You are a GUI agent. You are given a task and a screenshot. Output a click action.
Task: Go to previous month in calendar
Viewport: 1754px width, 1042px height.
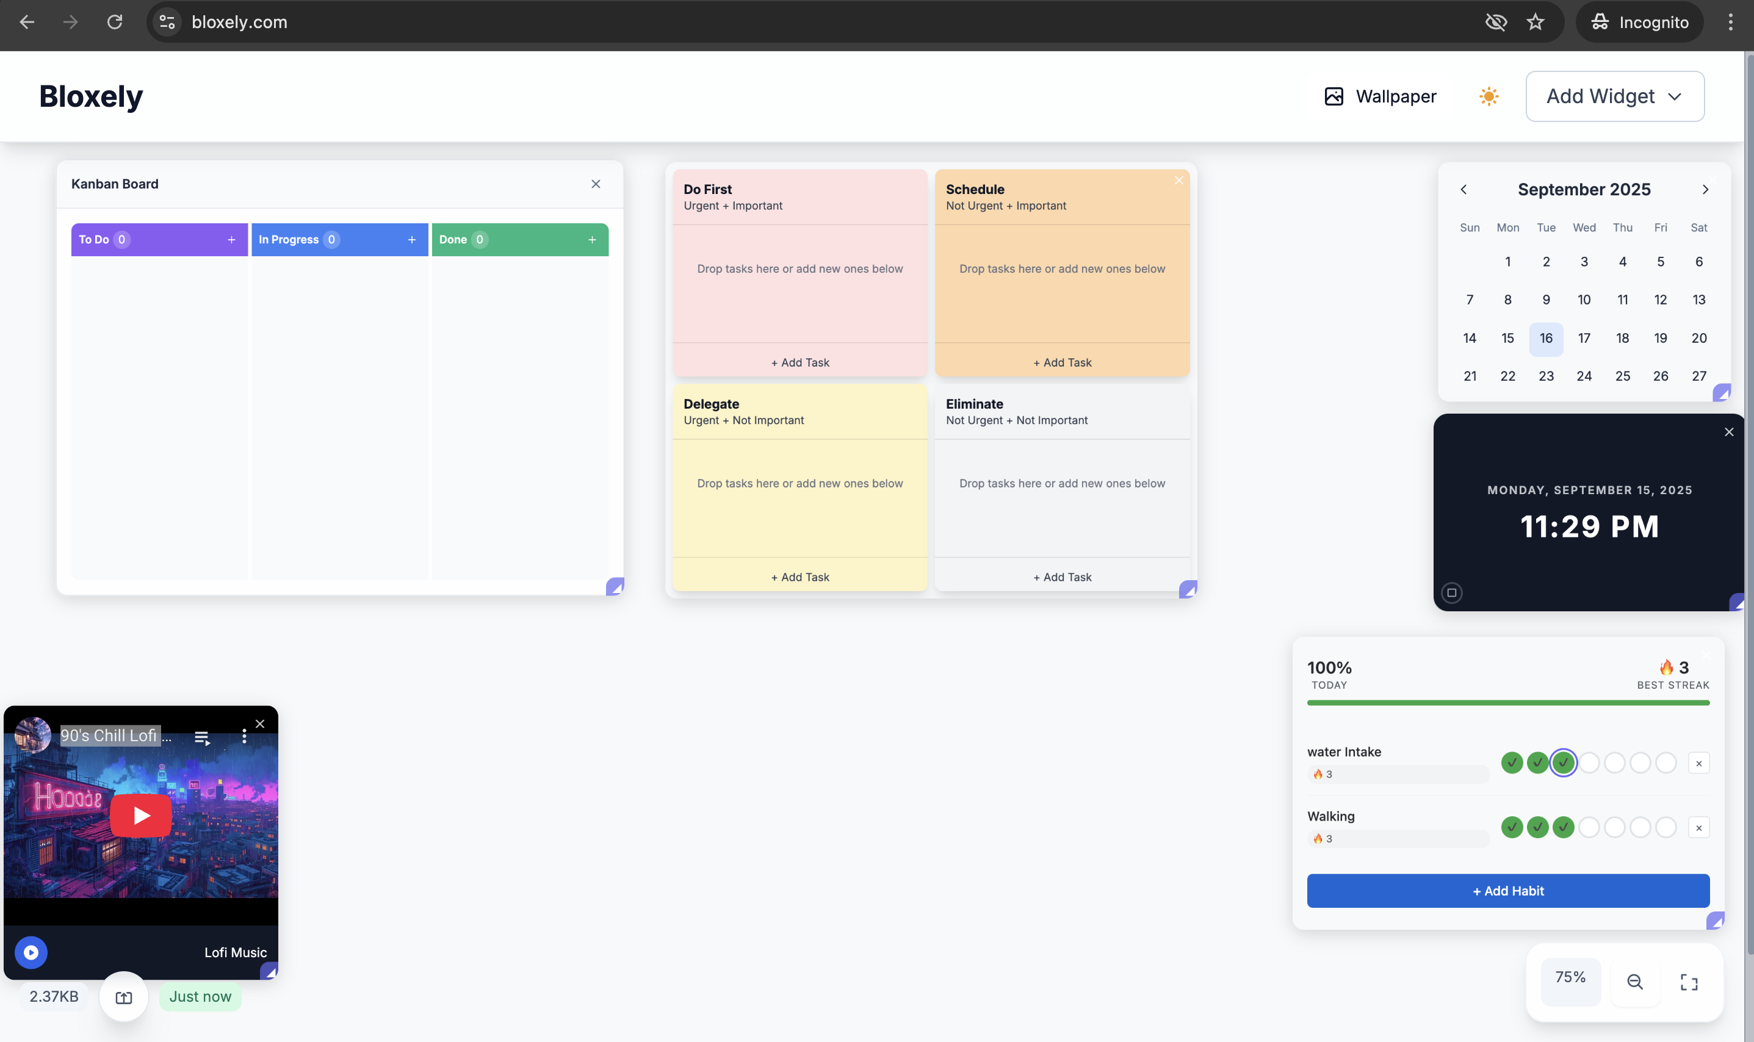pos(1463,190)
